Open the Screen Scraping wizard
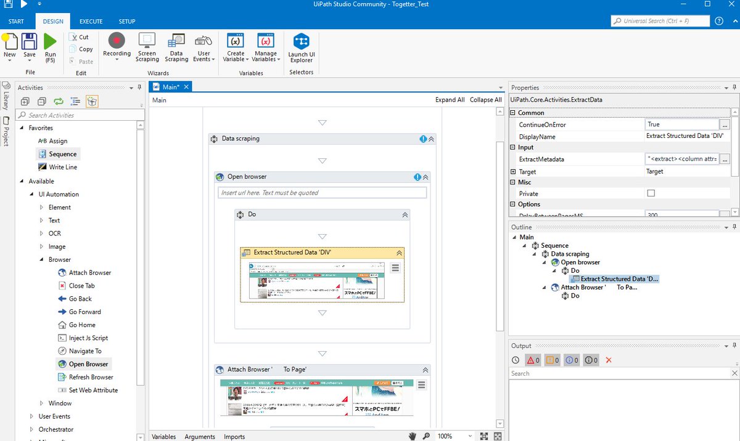Screen dimensions: 740x441 [147, 47]
